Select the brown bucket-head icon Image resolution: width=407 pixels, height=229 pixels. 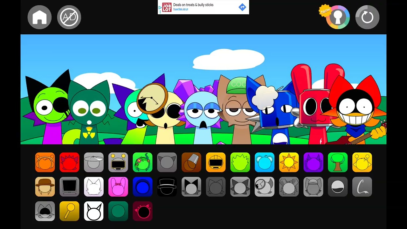click(x=191, y=162)
